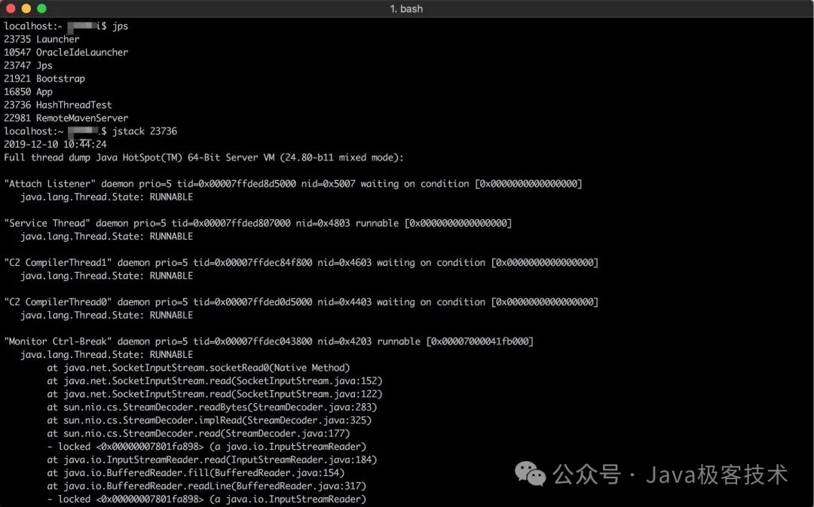Click the 'StreamDecoder.java:177' stack frame
The height and width of the screenshot is (507, 814).
[198, 433]
